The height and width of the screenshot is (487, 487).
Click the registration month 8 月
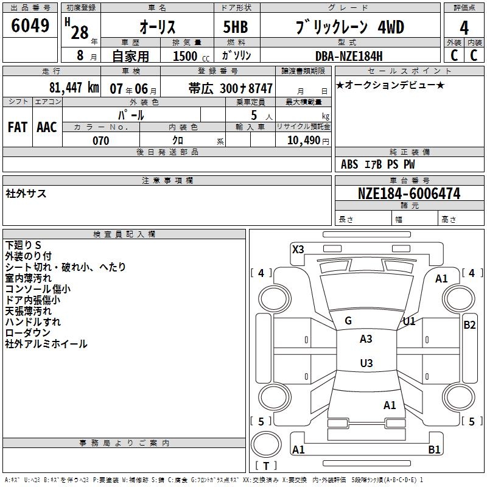click(87, 55)
